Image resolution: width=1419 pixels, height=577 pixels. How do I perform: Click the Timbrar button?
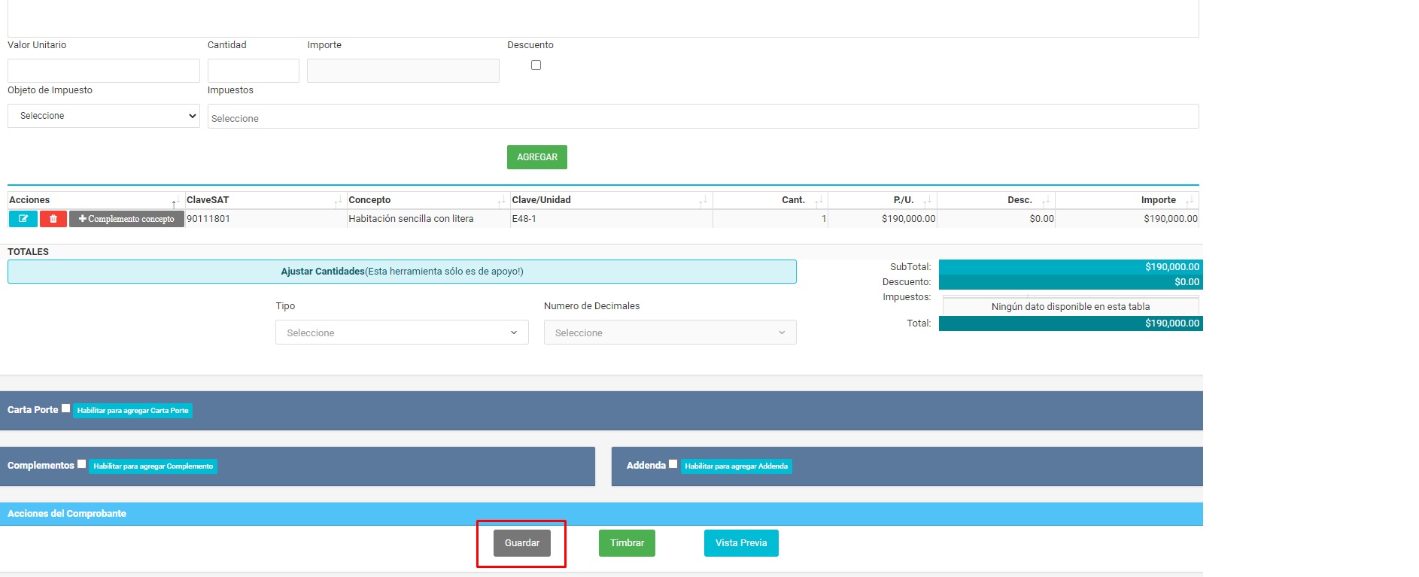[x=627, y=543]
